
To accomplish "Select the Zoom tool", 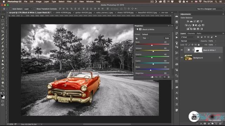I will [2, 86].
